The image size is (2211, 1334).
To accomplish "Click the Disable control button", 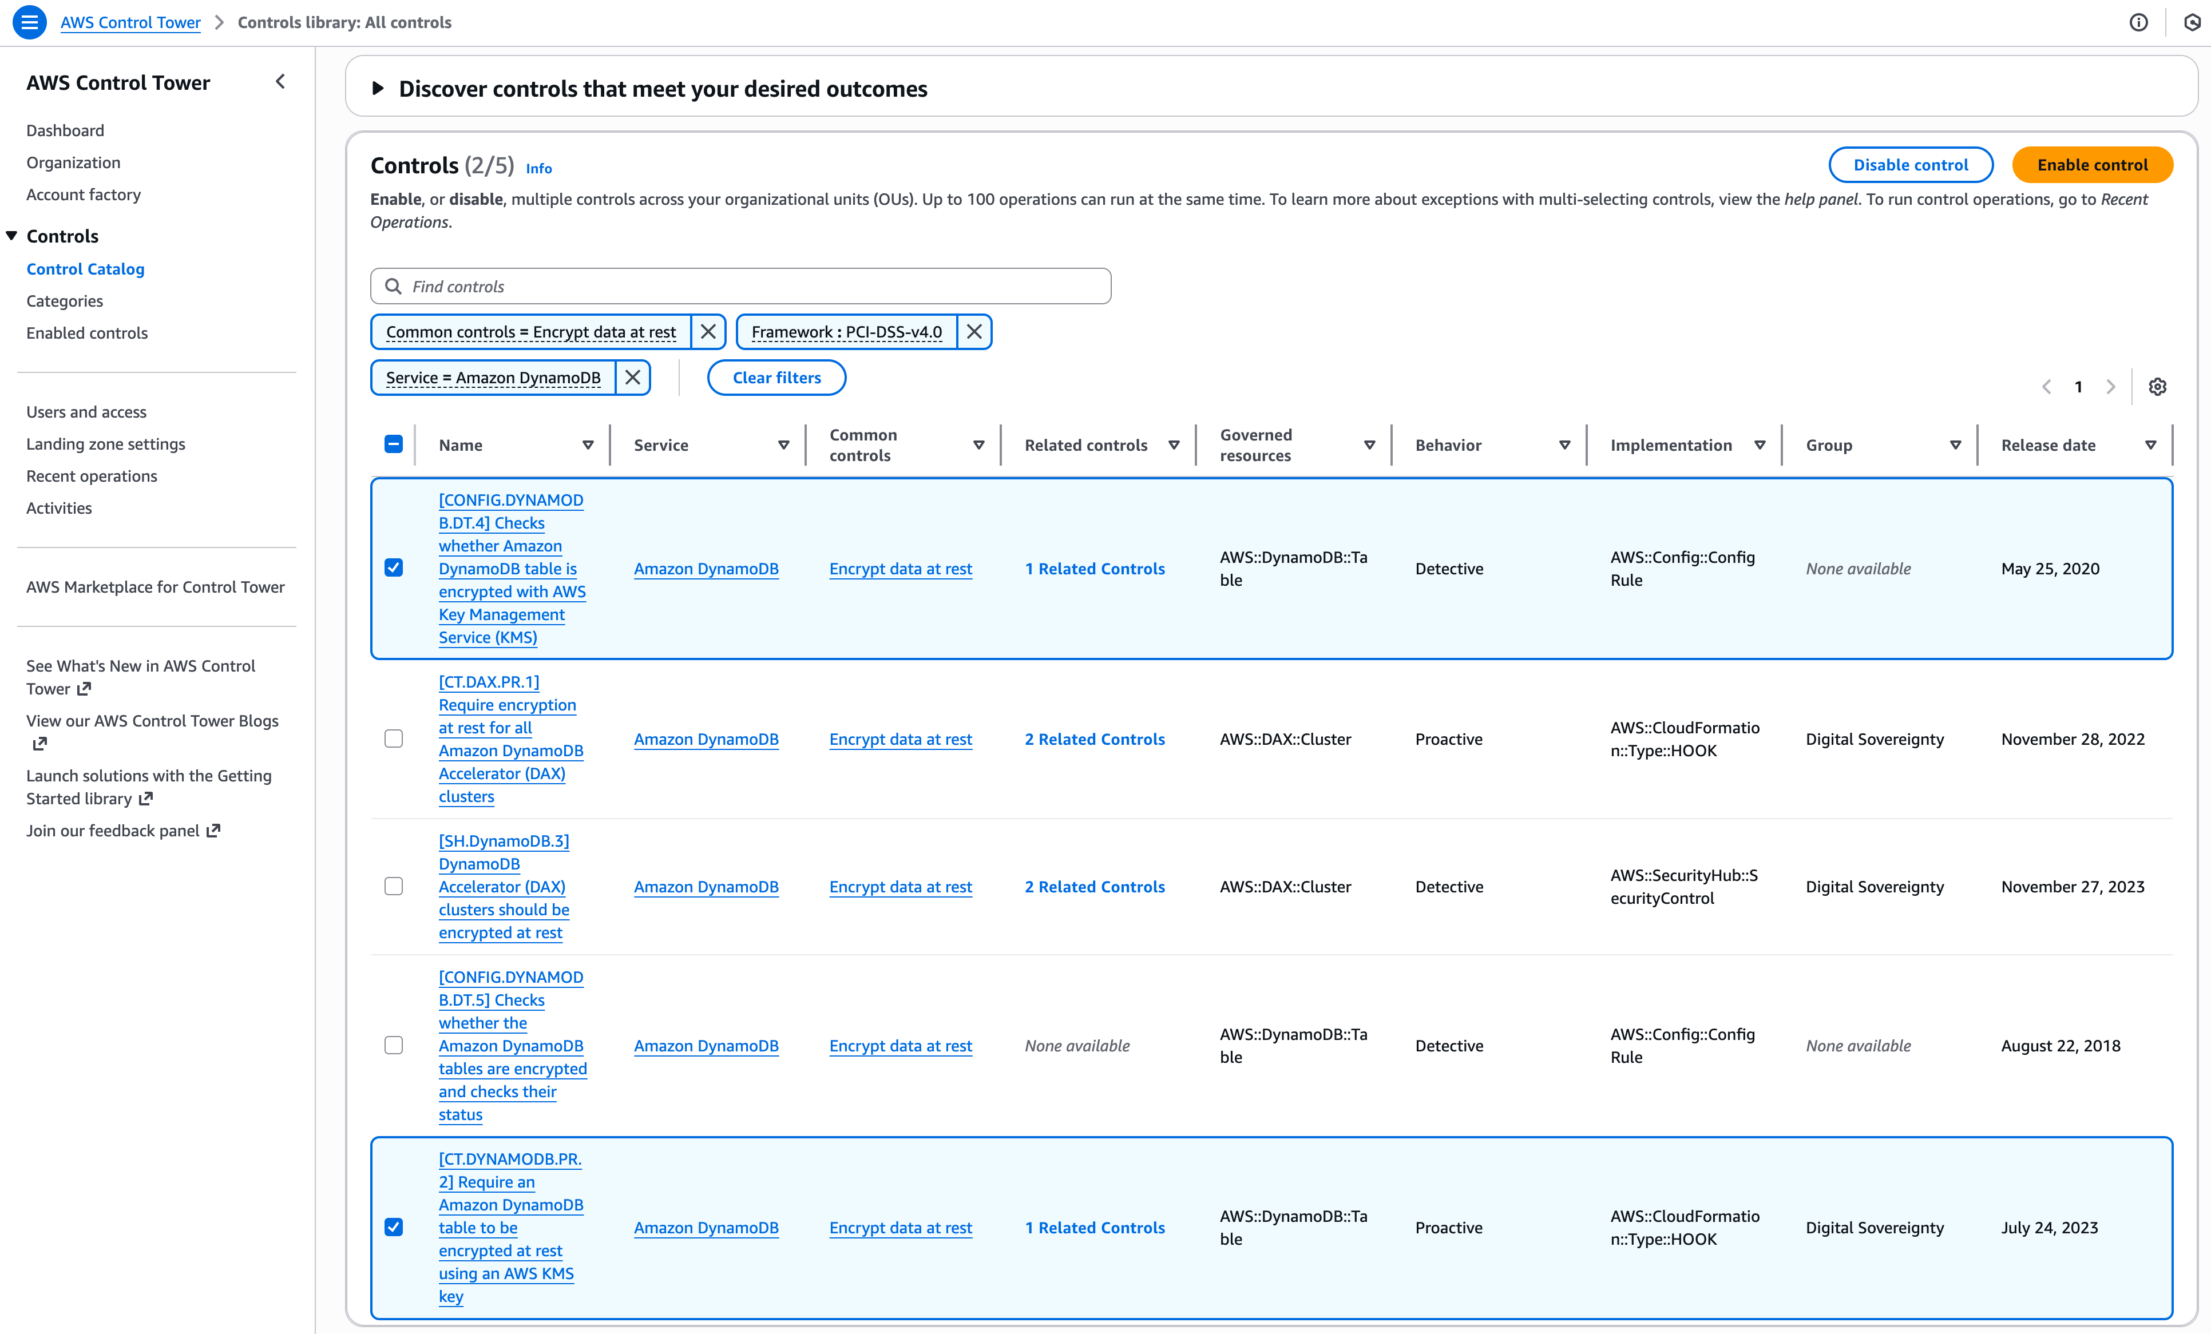I will coord(1911,165).
